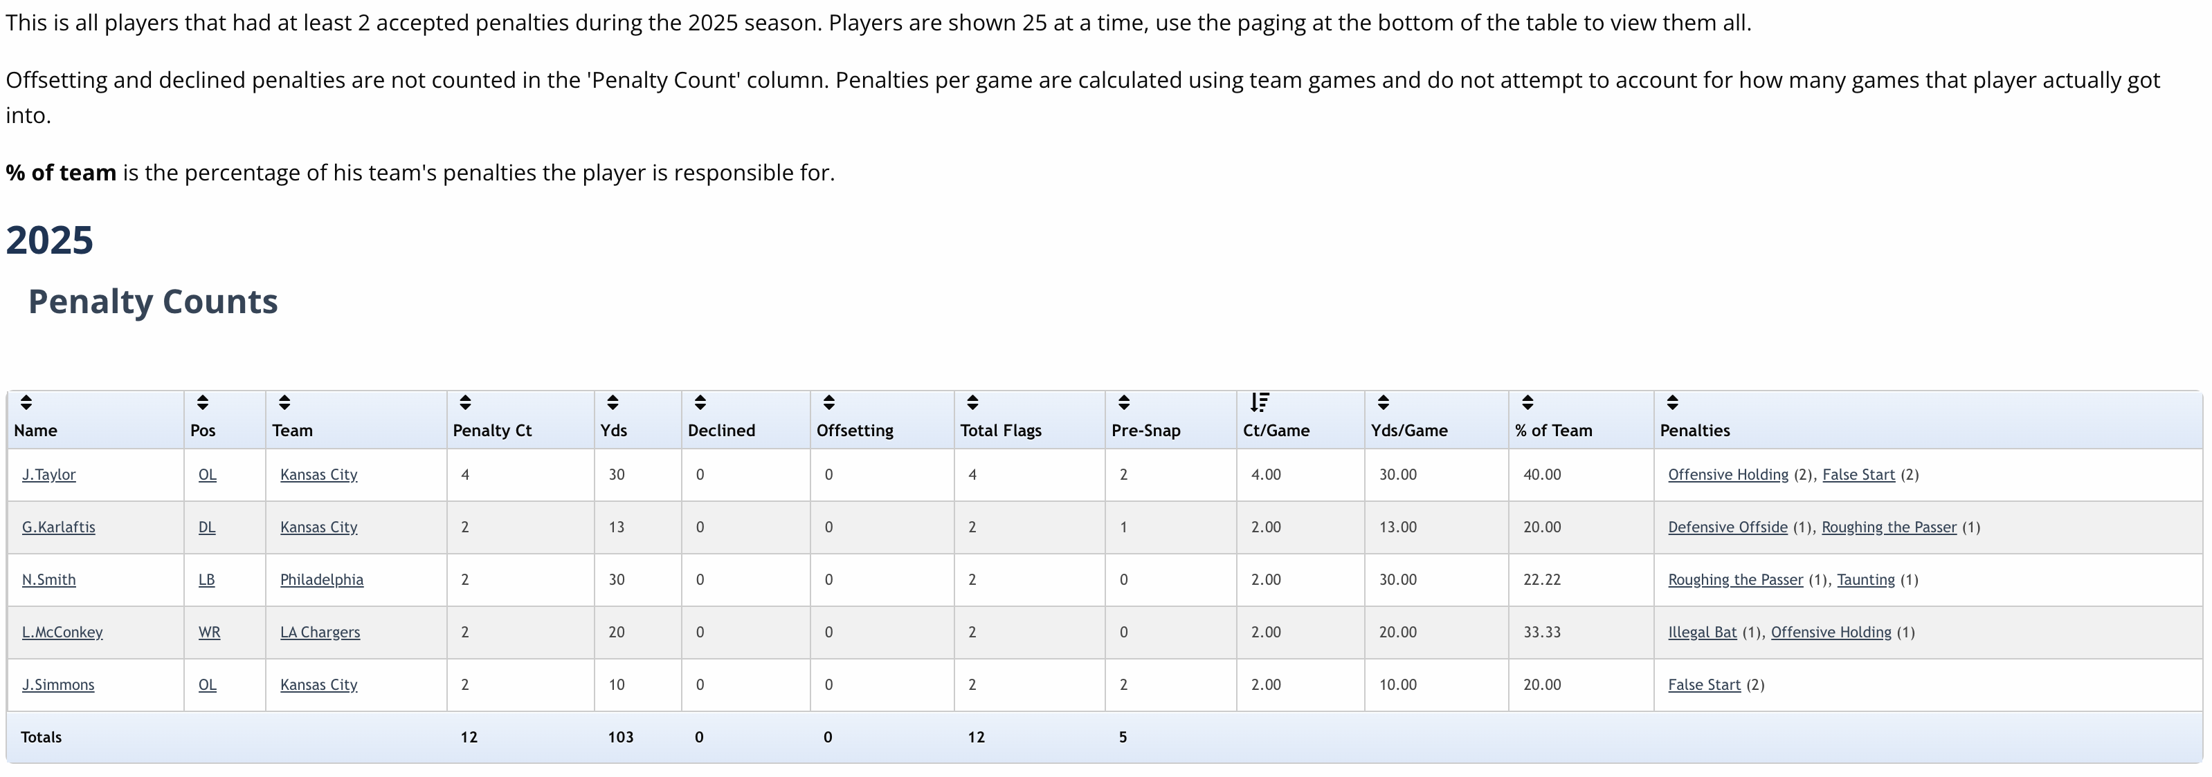
Task: Reverse the active Ct/Game sort
Action: pyautogui.click(x=1260, y=402)
